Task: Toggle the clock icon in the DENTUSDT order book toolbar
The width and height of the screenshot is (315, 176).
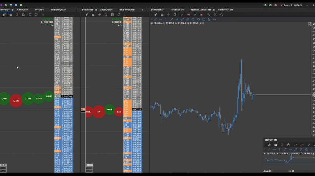Action: pos(17,14)
